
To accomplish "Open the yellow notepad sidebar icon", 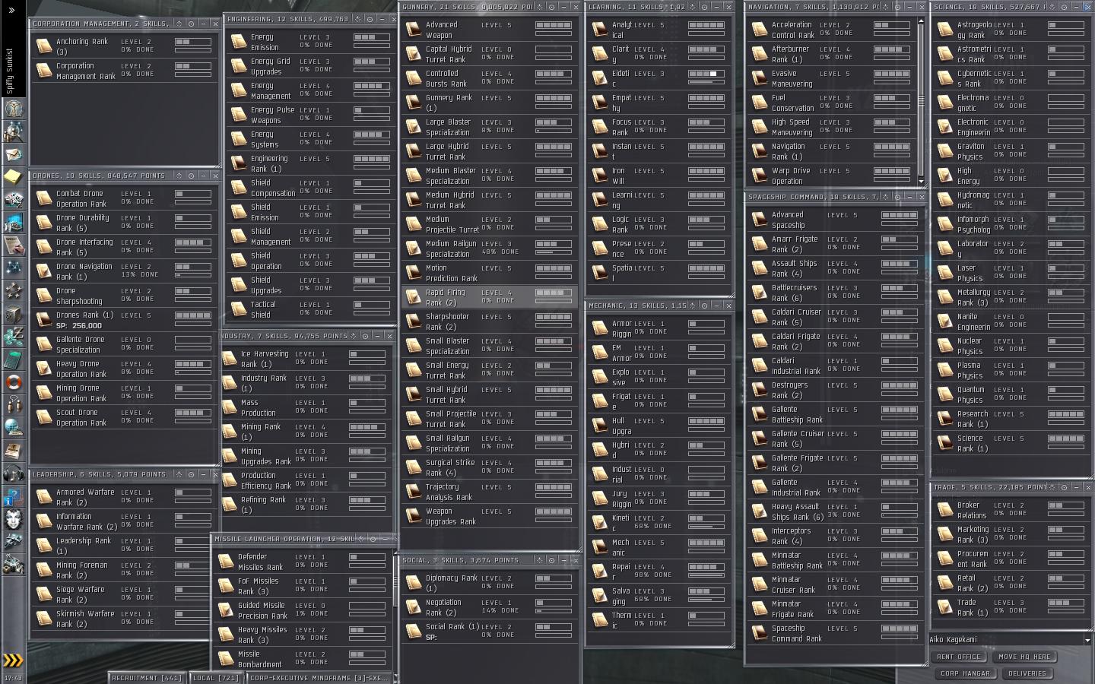I will pyautogui.click(x=13, y=176).
